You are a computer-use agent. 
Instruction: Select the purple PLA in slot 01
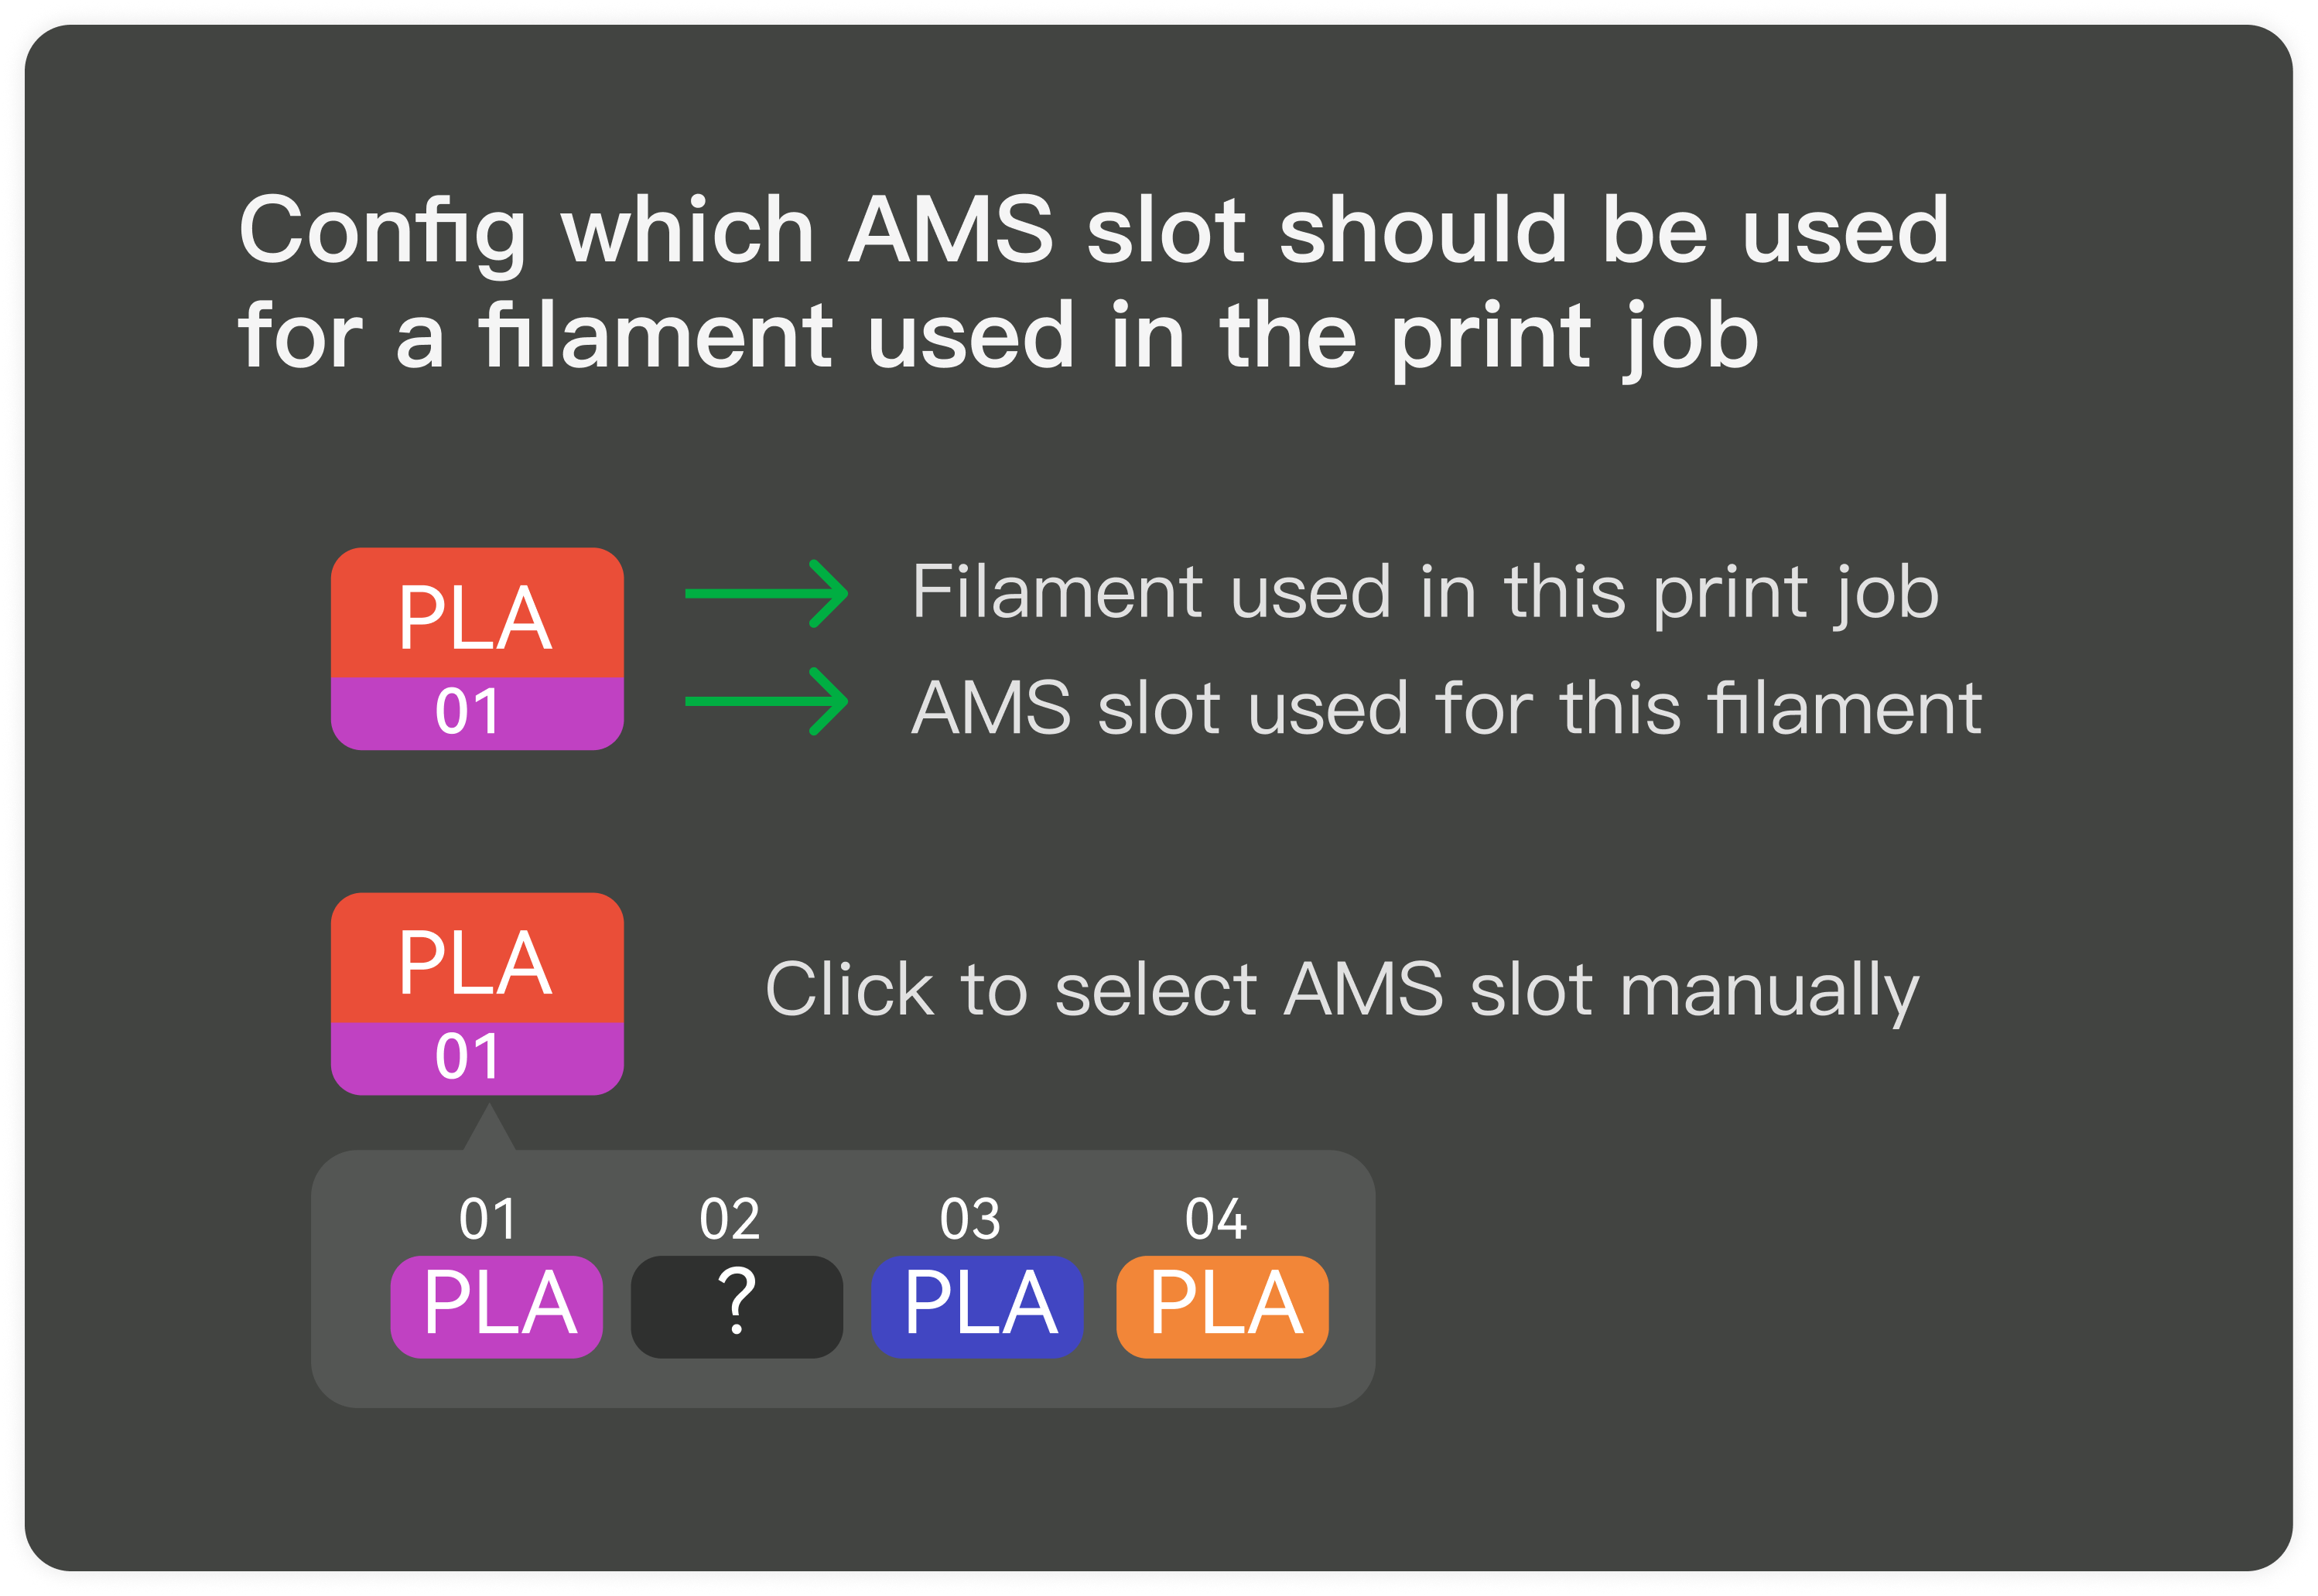(496, 1307)
